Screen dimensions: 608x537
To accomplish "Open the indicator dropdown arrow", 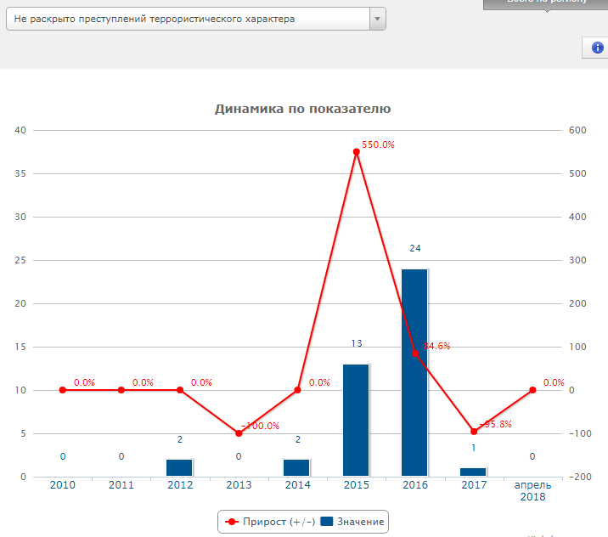I will click(377, 19).
